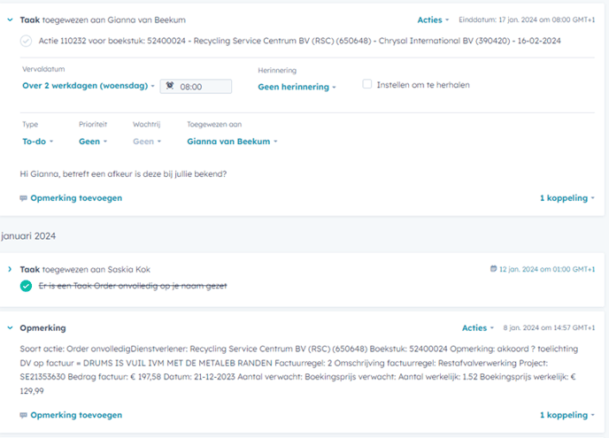Viewport: 609px width, 438px height.
Task: Open Acties menu on Gianna's task
Action: (433, 19)
